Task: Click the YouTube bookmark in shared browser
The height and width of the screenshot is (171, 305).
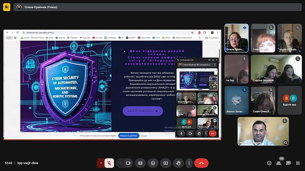Action: [x=97, y=38]
